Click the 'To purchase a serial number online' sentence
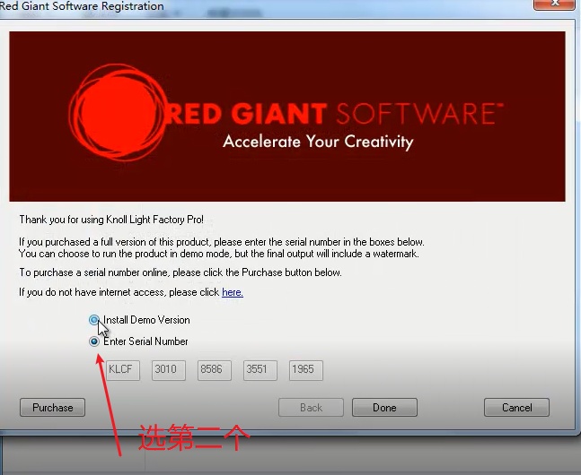Image resolution: width=581 pixels, height=475 pixels. point(180,272)
